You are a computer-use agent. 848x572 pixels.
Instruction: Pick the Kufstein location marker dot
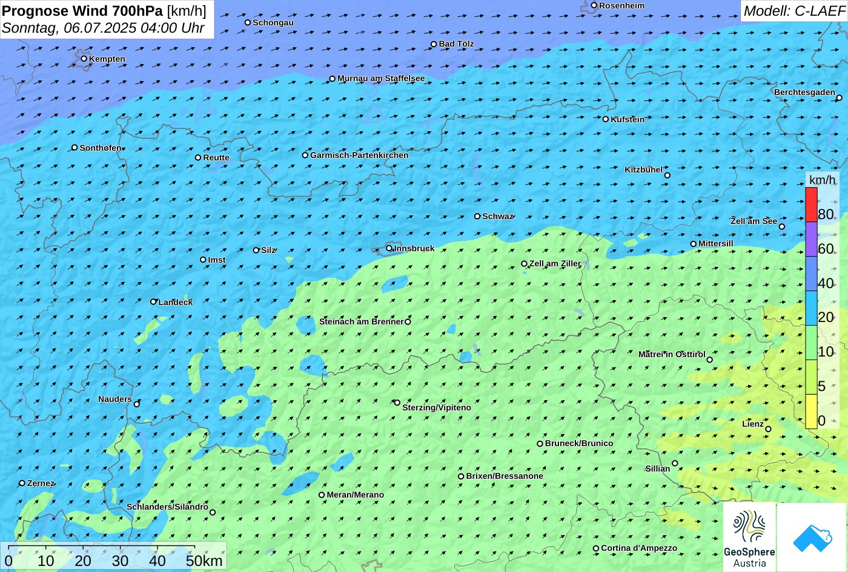coord(606,119)
